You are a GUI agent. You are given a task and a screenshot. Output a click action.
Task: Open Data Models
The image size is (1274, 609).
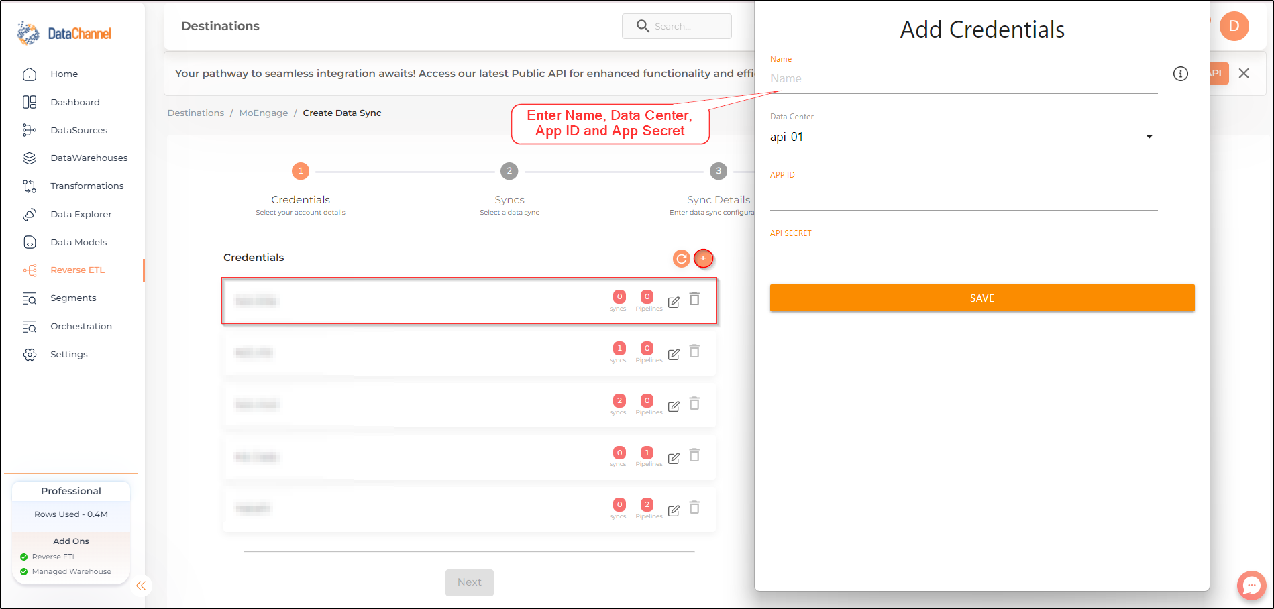tap(78, 242)
